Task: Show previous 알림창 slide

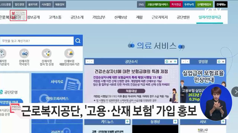Action: pyautogui.click(x=184, y=62)
